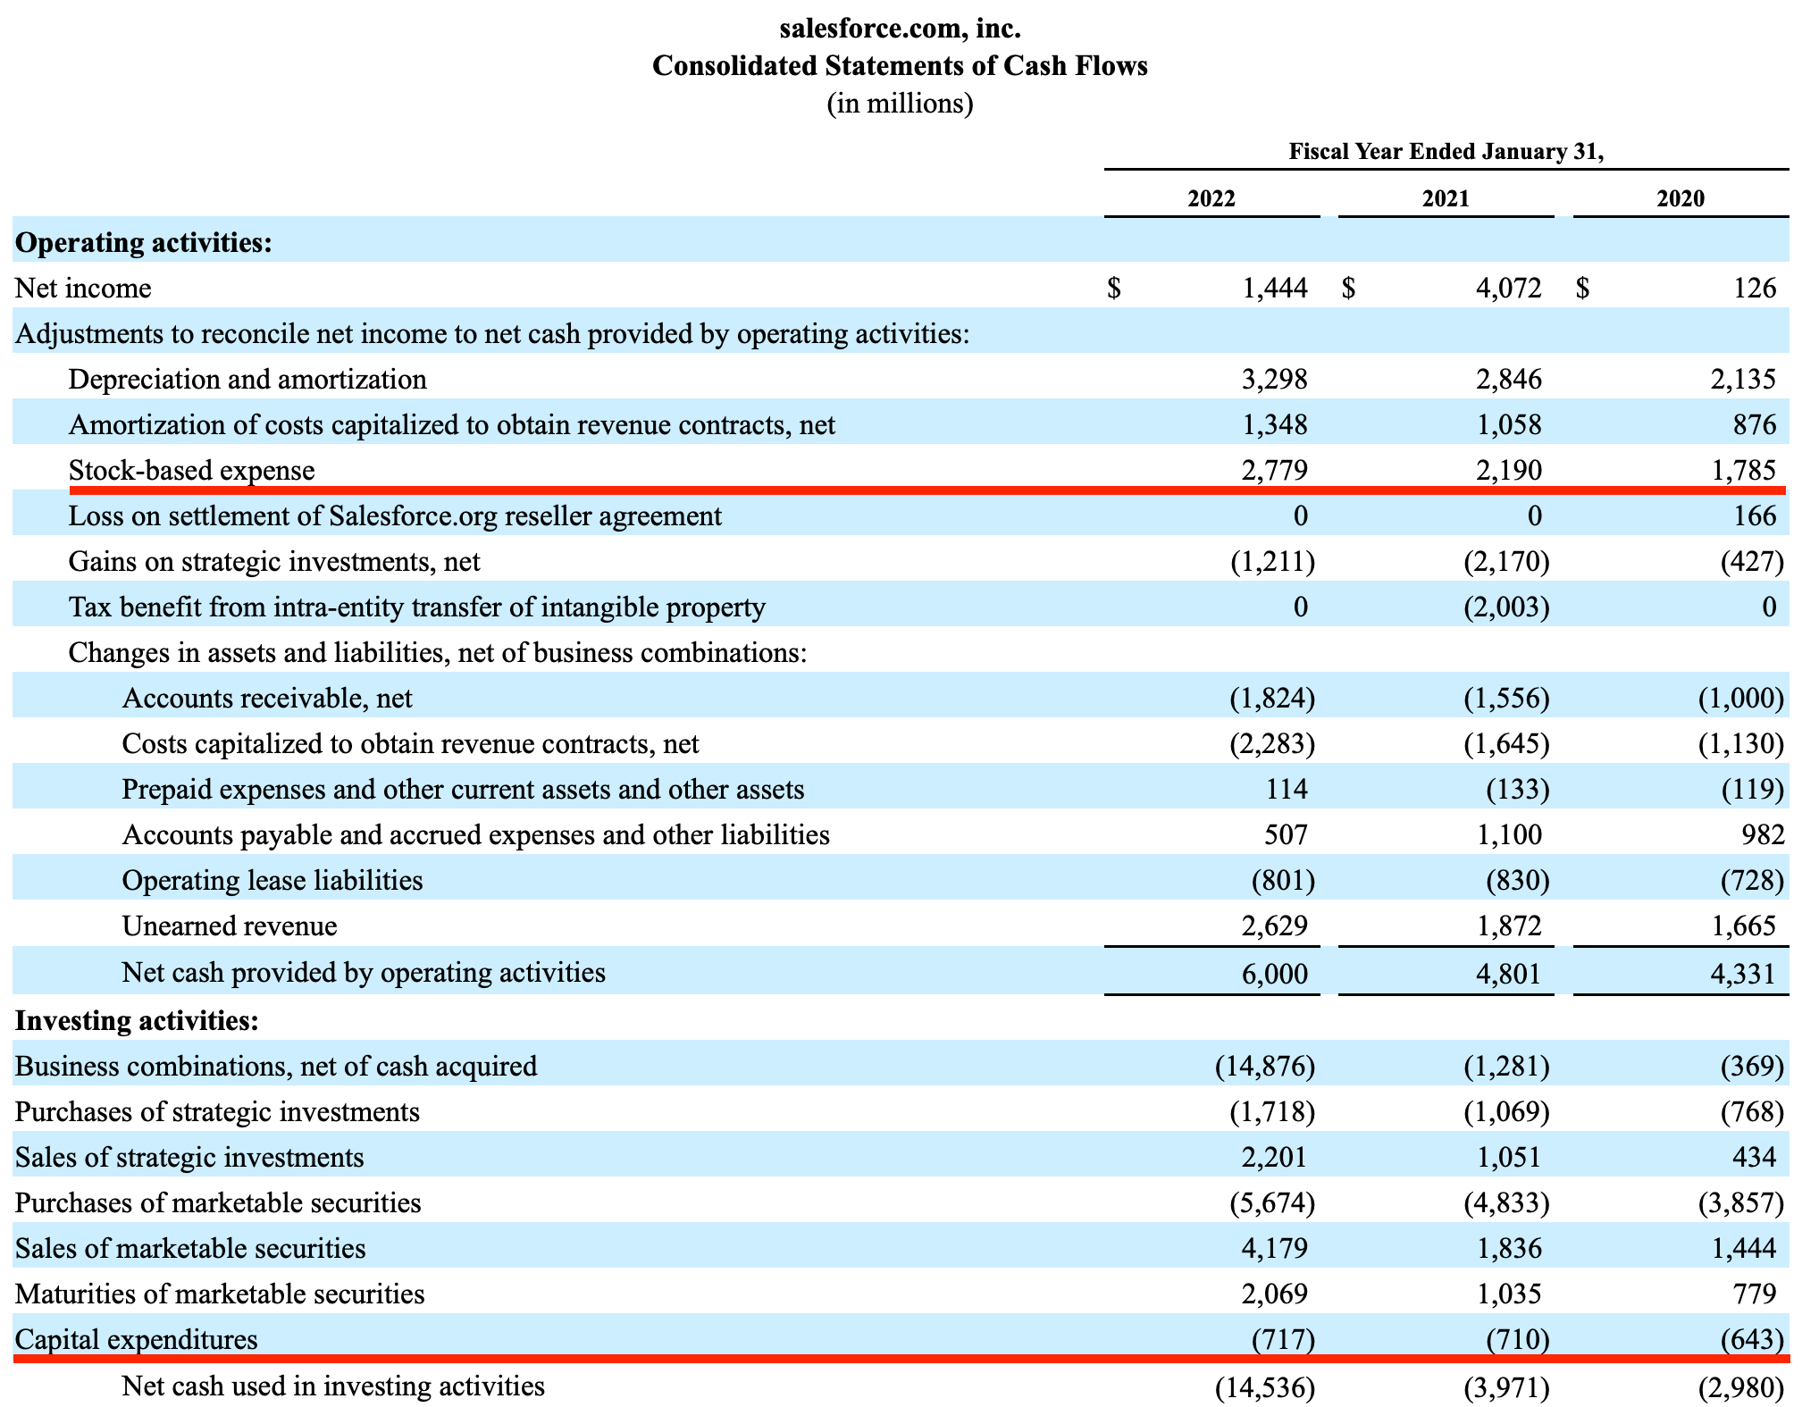Viewport: 1819px width, 1407px height.
Task: Click 'Sales of strategic investments' label
Action: click(x=189, y=1157)
